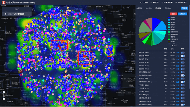This screenshot has height=107, width=190.
Task: Turn off the toggle in the bottom visible table row
Action: [183, 105]
